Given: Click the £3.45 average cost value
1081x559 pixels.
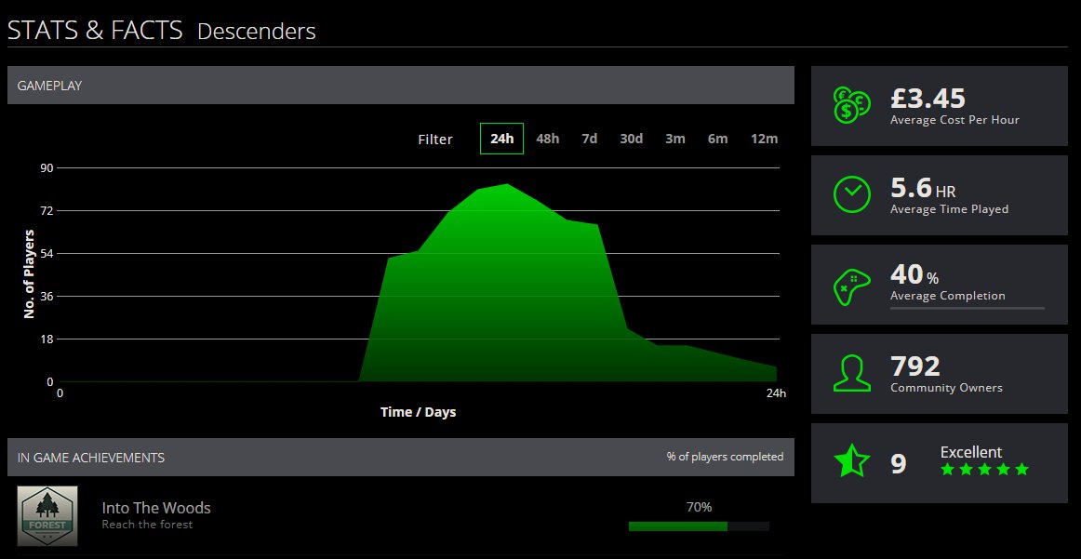Looking at the screenshot, I should 928,99.
